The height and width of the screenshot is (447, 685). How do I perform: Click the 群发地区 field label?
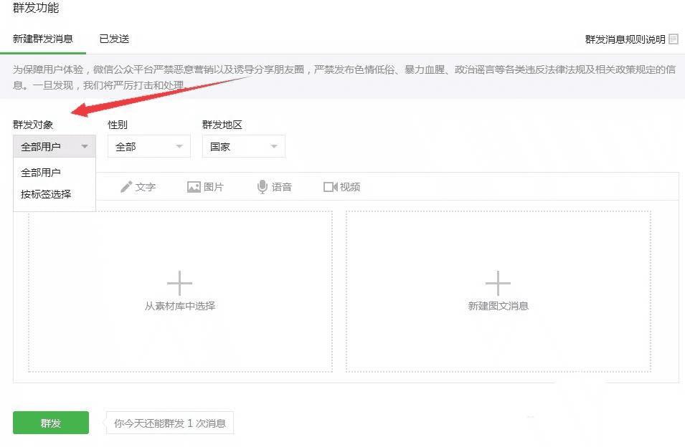(x=222, y=125)
